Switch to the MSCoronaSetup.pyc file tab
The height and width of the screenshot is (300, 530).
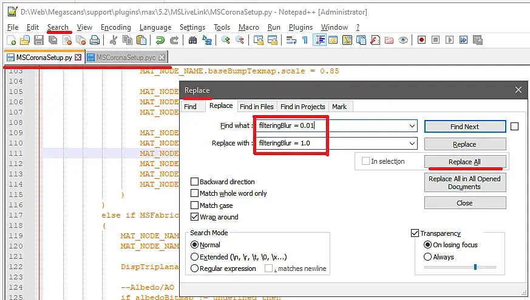point(126,58)
